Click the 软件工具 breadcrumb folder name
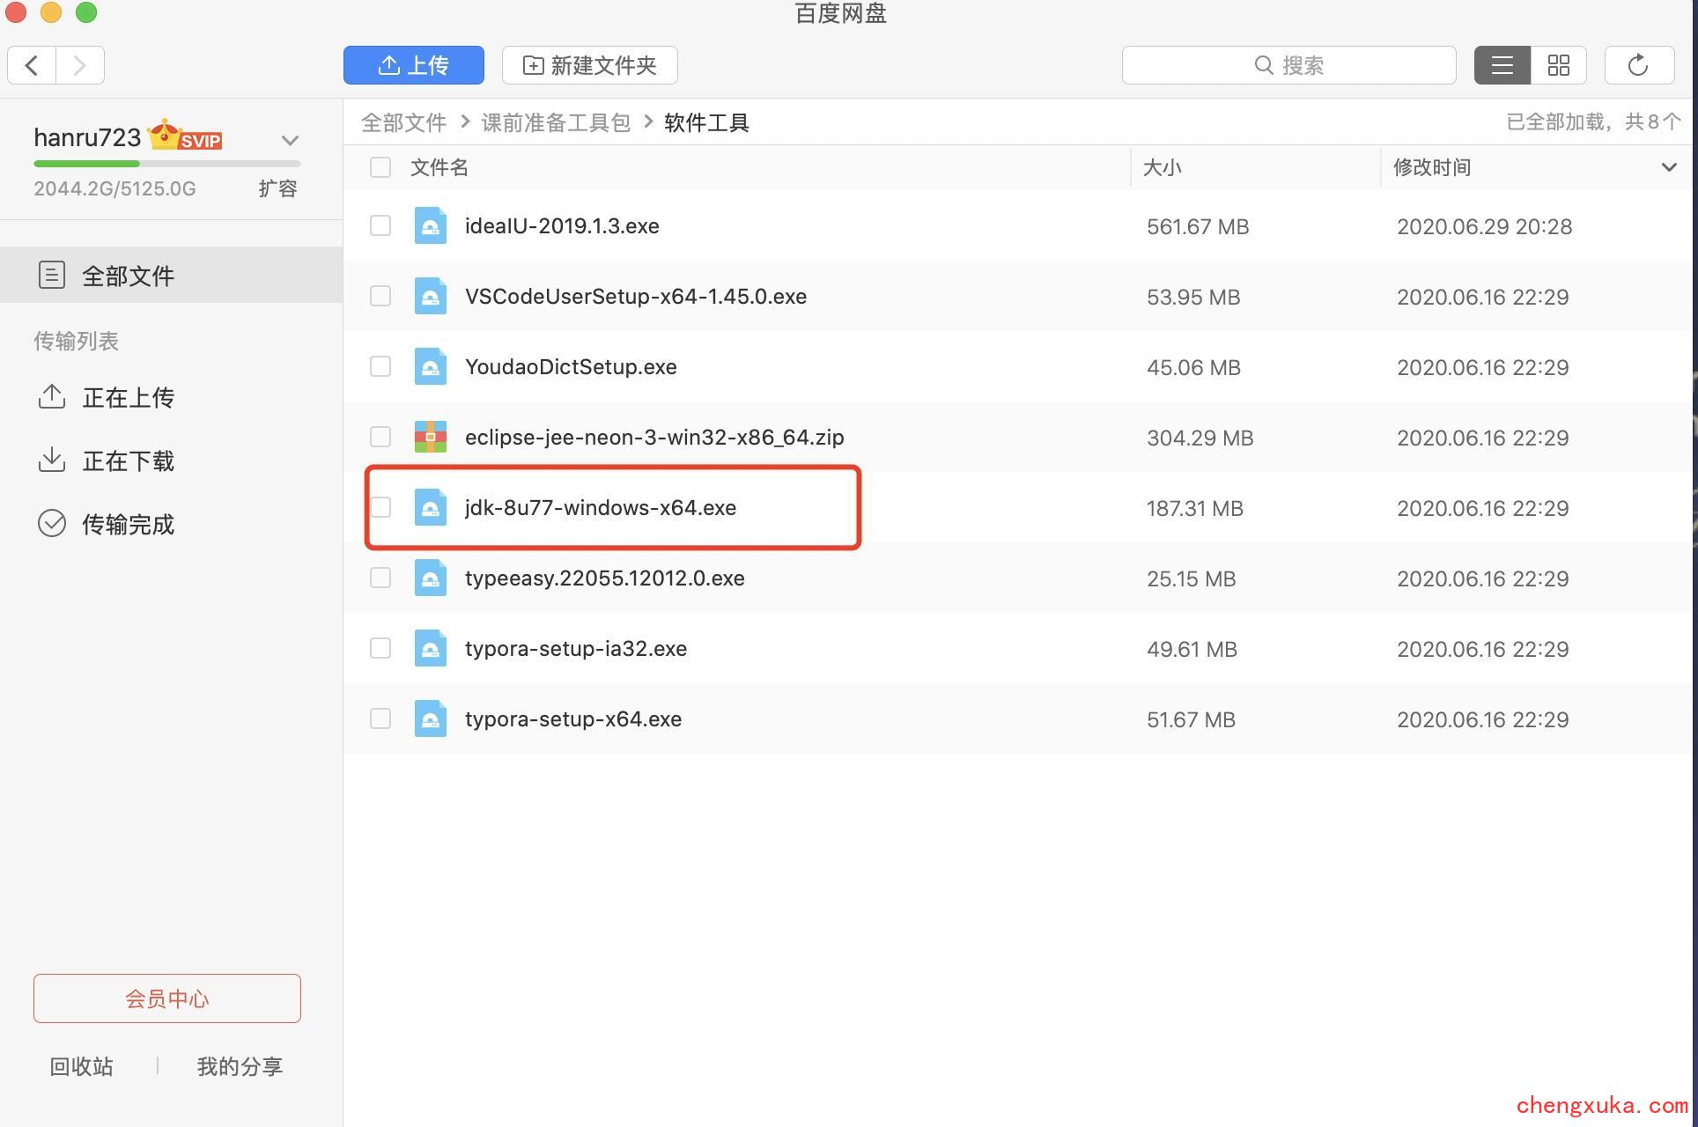Viewport: 1698px width, 1127px height. [x=706, y=122]
